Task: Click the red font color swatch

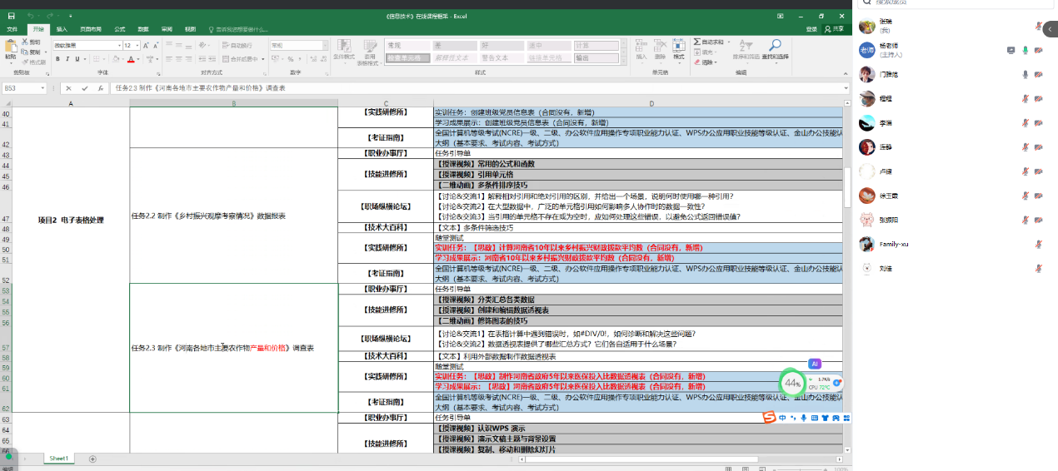Action: click(x=130, y=59)
